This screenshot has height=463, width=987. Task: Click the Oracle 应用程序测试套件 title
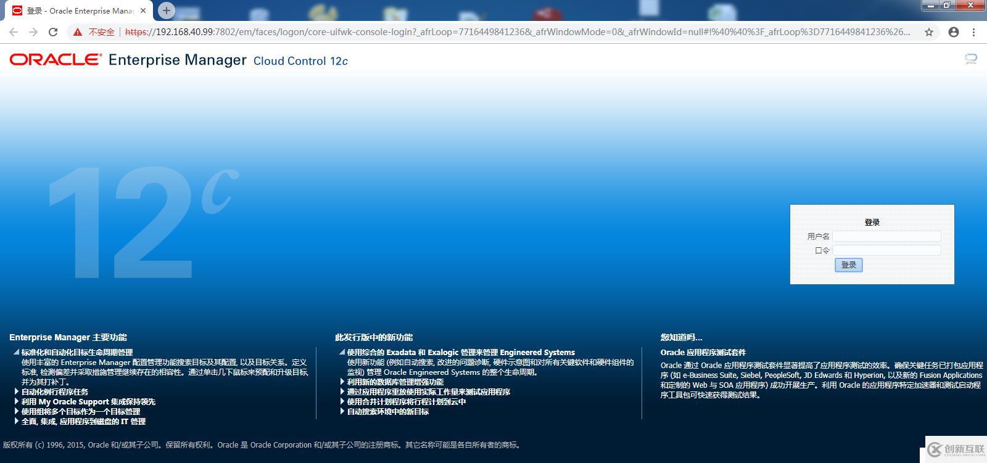[703, 353]
